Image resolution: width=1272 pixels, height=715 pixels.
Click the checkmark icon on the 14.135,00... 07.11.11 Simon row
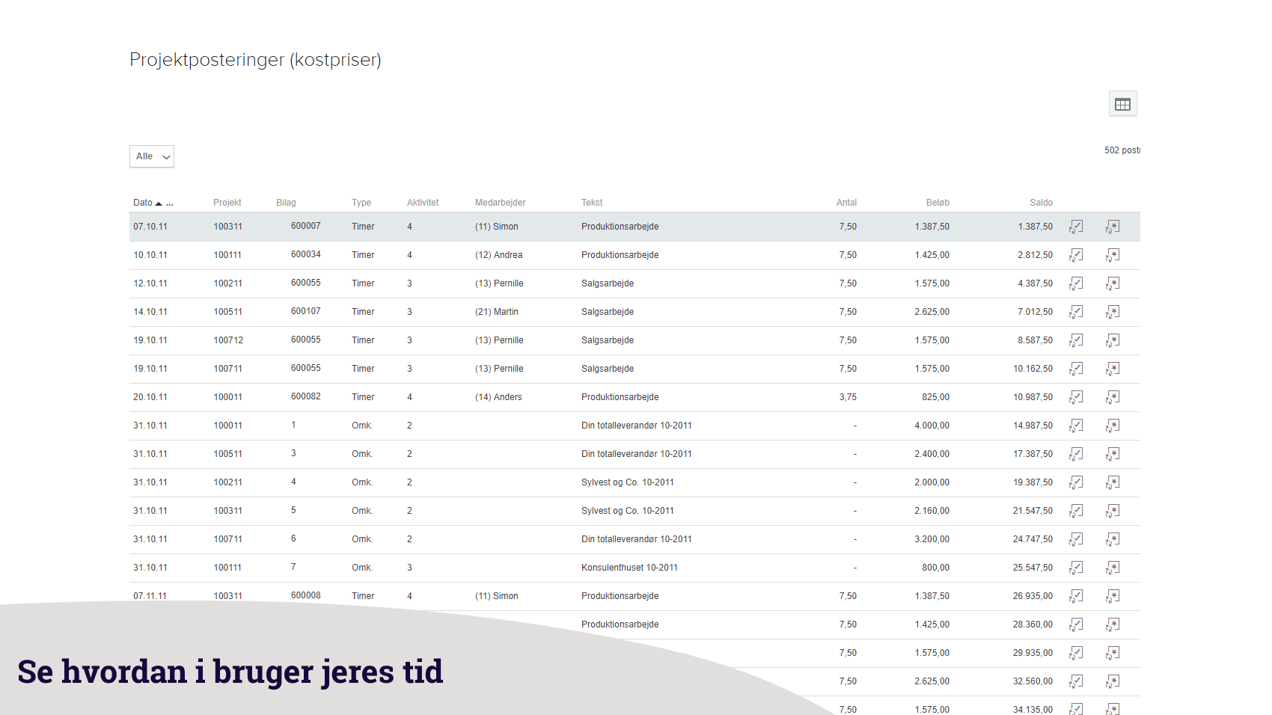click(x=1076, y=596)
